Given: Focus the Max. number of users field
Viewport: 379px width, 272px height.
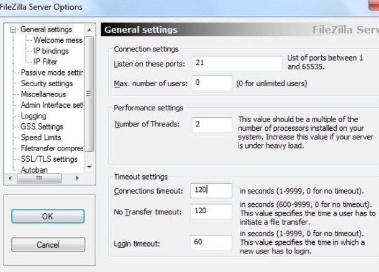Looking at the screenshot, I should click(x=212, y=82).
